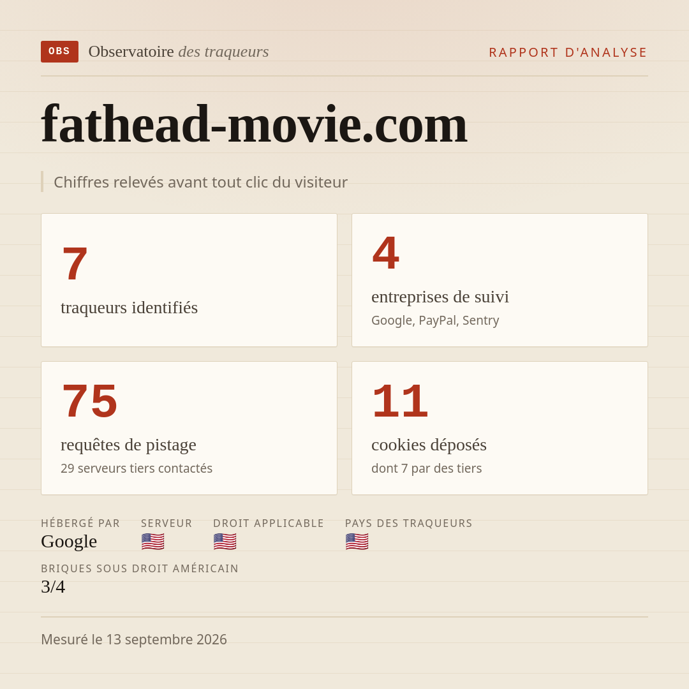Click dont 7 par des tiers
The width and height of the screenshot is (689, 689).
(x=426, y=468)
